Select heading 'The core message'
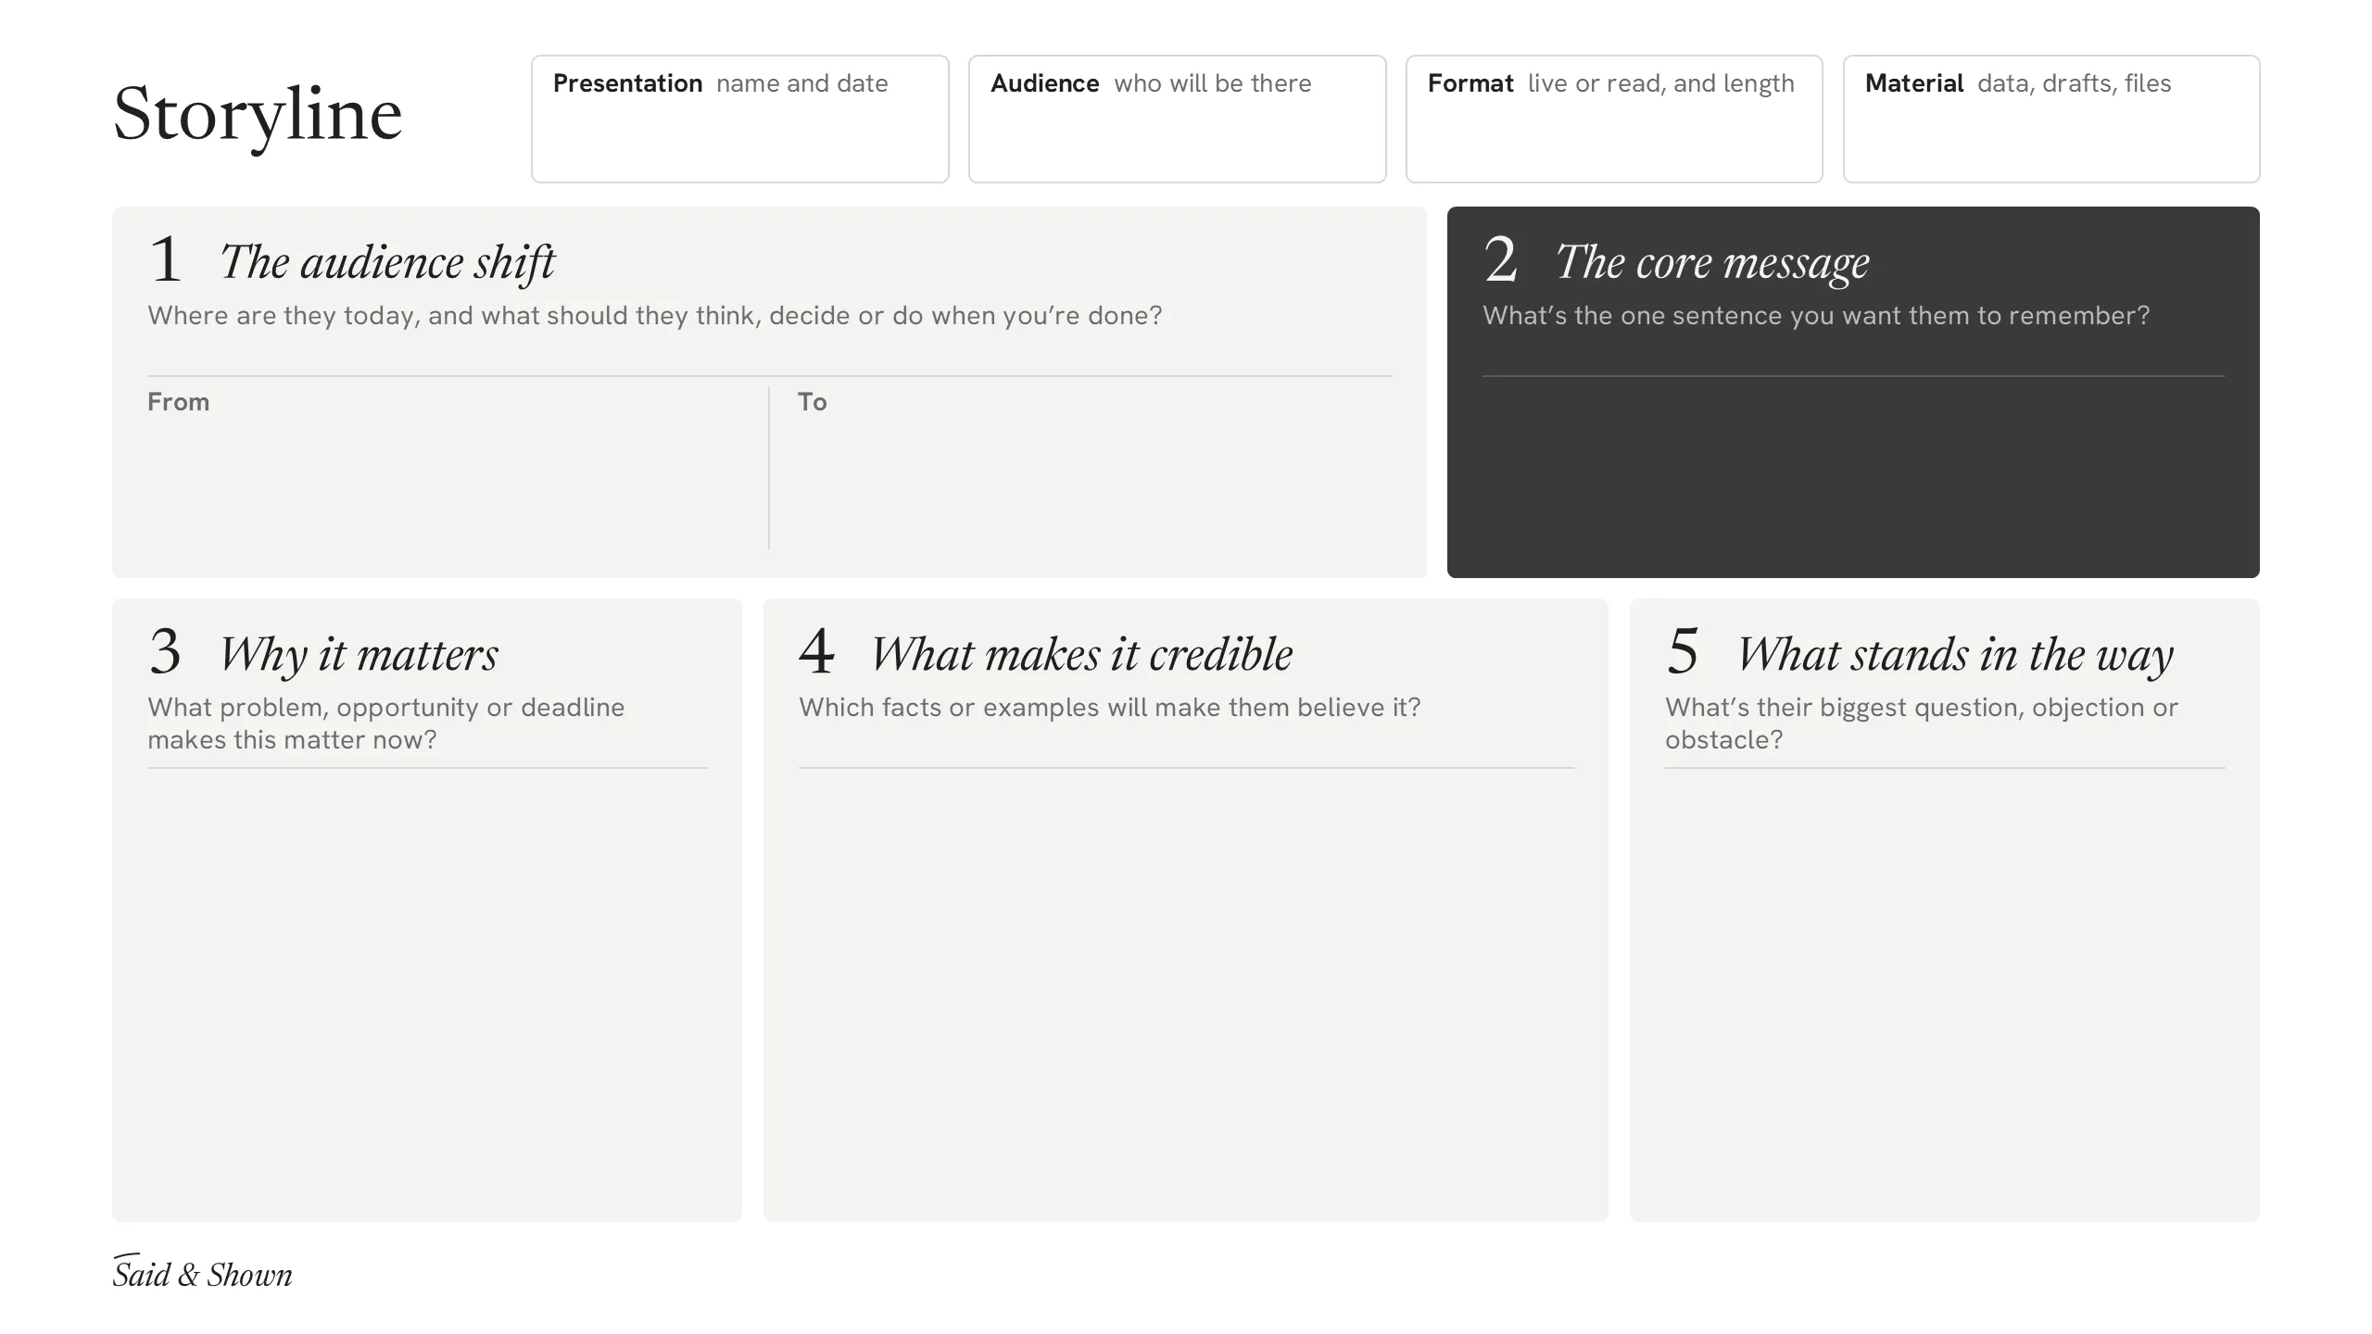This screenshot has height=1334, width=2372. click(1712, 263)
